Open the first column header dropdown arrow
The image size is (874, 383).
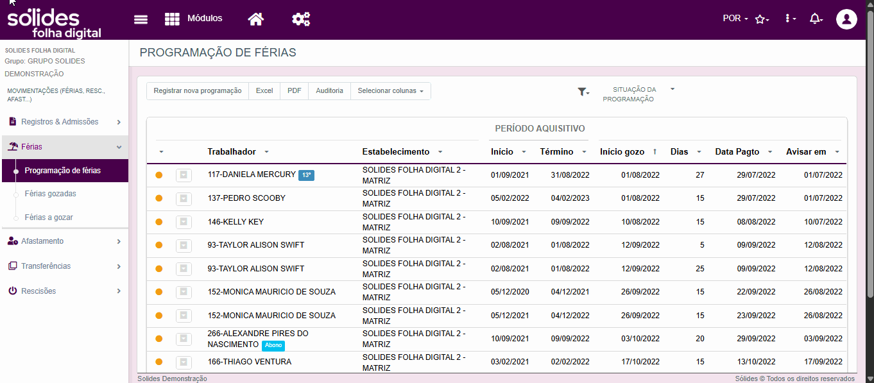tap(162, 152)
